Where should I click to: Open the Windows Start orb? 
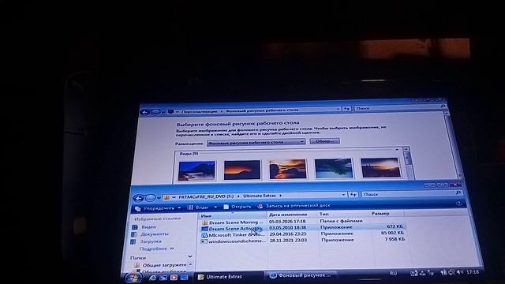pos(133,278)
